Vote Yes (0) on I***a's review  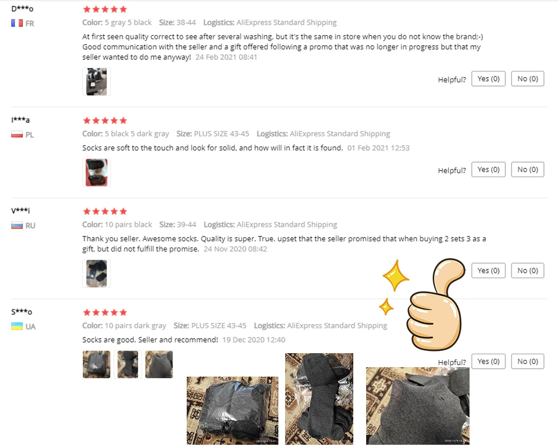pos(489,170)
